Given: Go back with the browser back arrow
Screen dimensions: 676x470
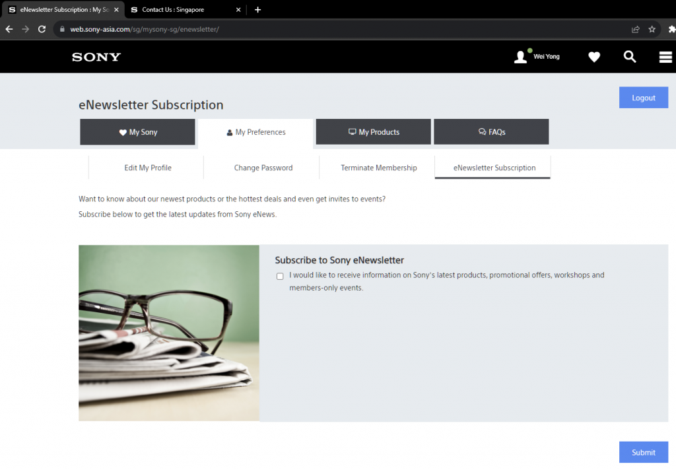Looking at the screenshot, I should pyautogui.click(x=9, y=29).
